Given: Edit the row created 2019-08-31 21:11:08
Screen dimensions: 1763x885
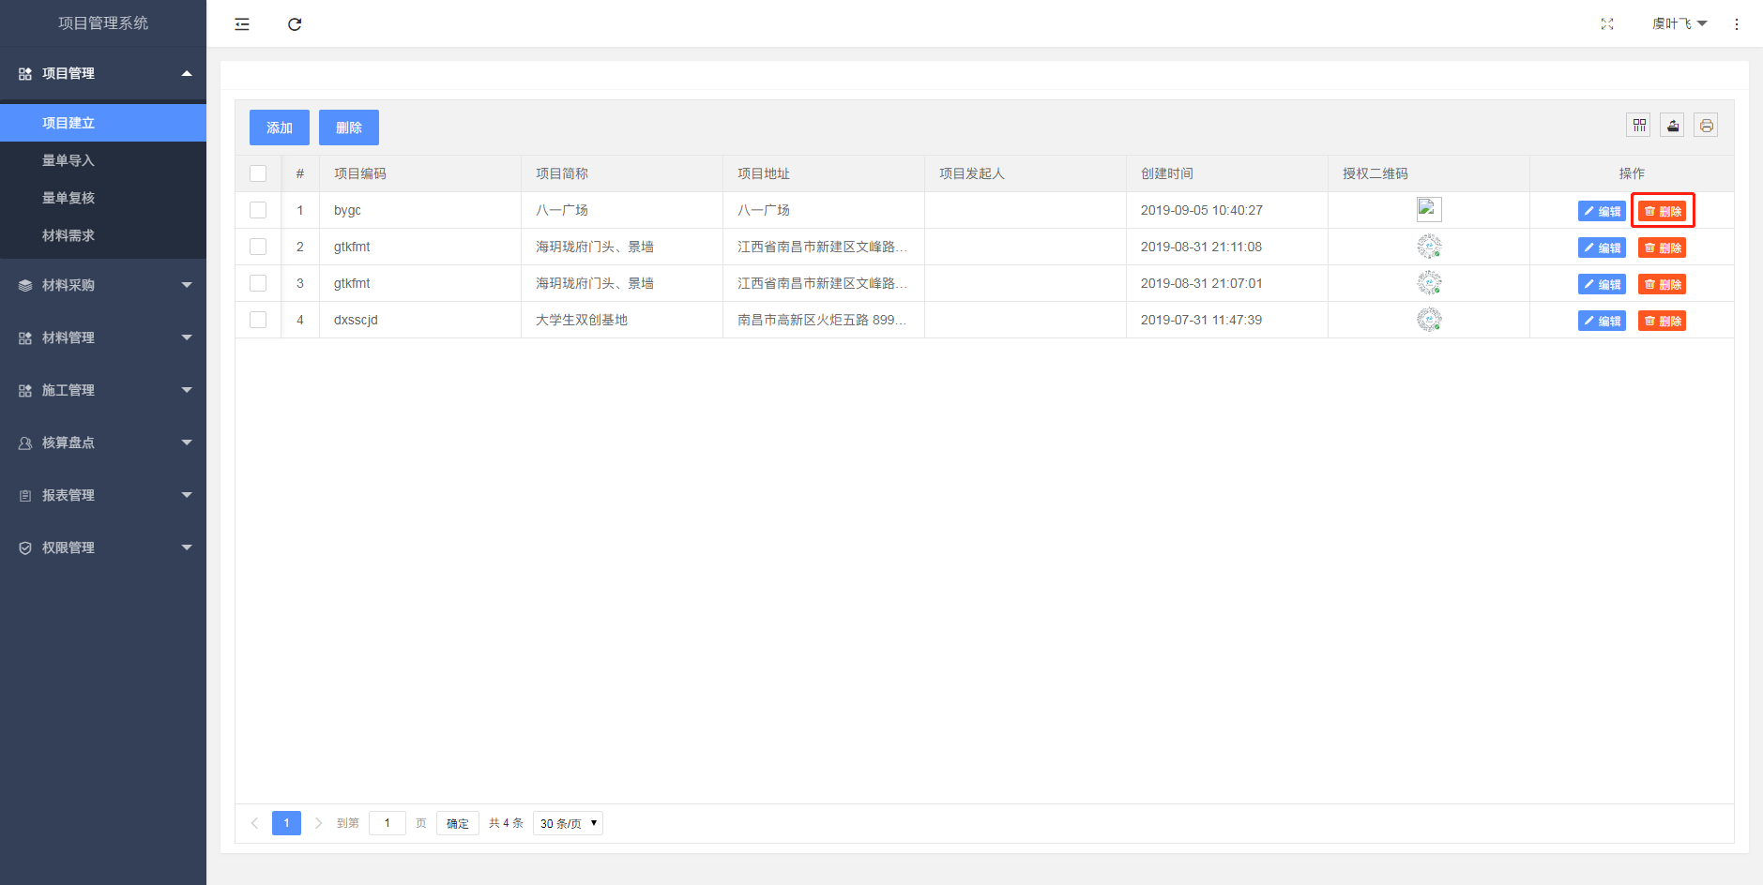Looking at the screenshot, I should (1602, 247).
